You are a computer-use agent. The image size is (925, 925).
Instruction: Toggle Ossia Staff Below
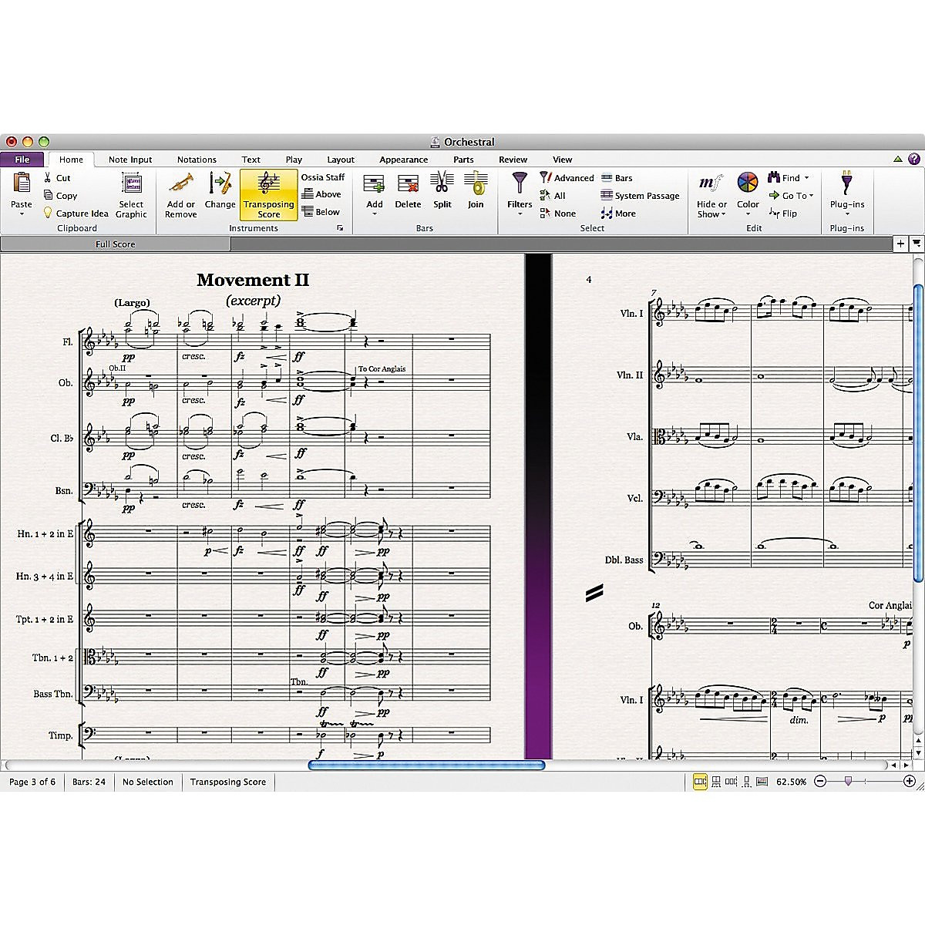pos(322,211)
